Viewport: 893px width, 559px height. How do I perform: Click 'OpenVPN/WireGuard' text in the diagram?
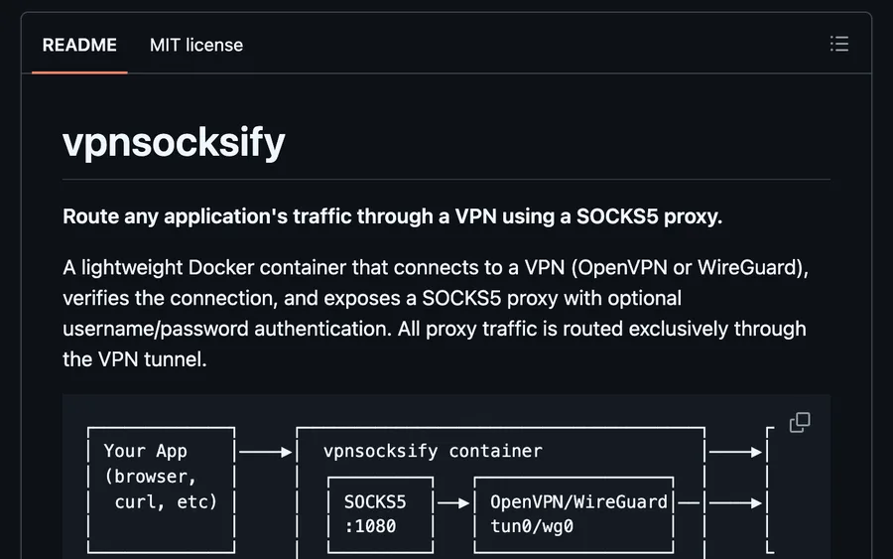(578, 502)
